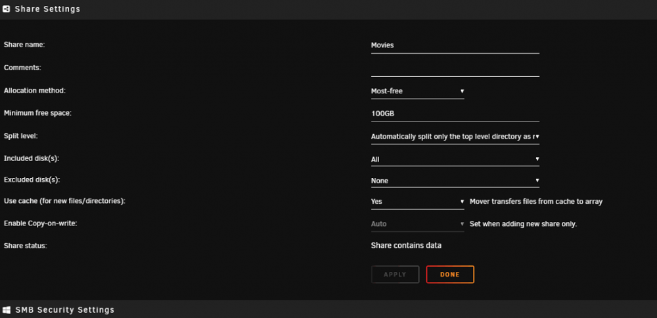
Task: Open the Included disk(s) dropdown showing All
Action: click(x=455, y=159)
